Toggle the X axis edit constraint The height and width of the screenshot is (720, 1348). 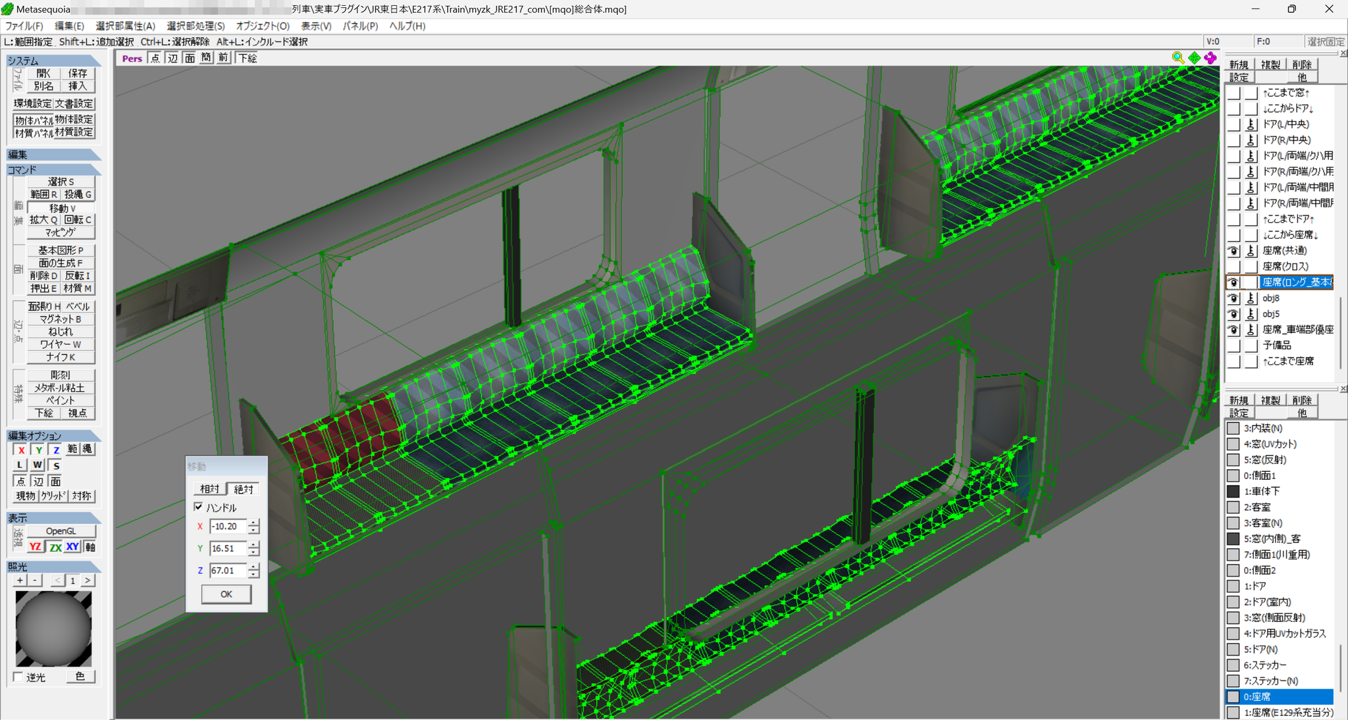(21, 450)
